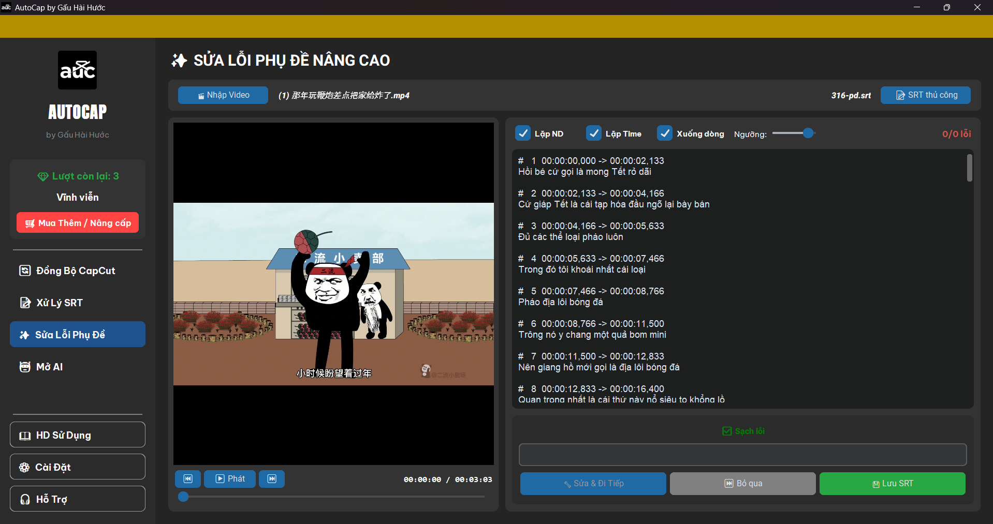Open Hỗ Trợ support
The height and width of the screenshot is (524, 993).
pos(78,499)
